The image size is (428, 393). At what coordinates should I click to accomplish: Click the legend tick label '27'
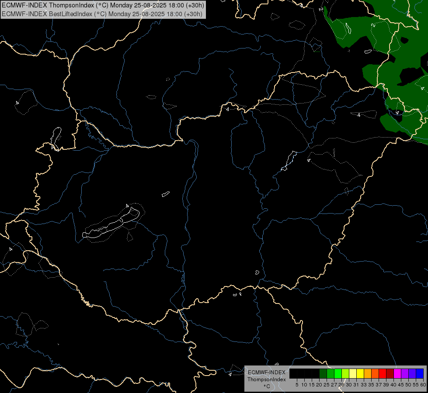(334, 385)
